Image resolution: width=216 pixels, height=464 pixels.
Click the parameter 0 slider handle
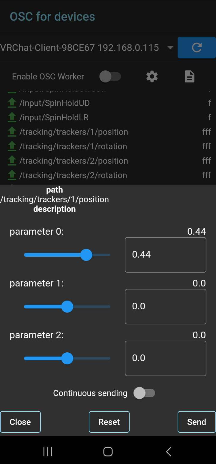tap(86, 255)
